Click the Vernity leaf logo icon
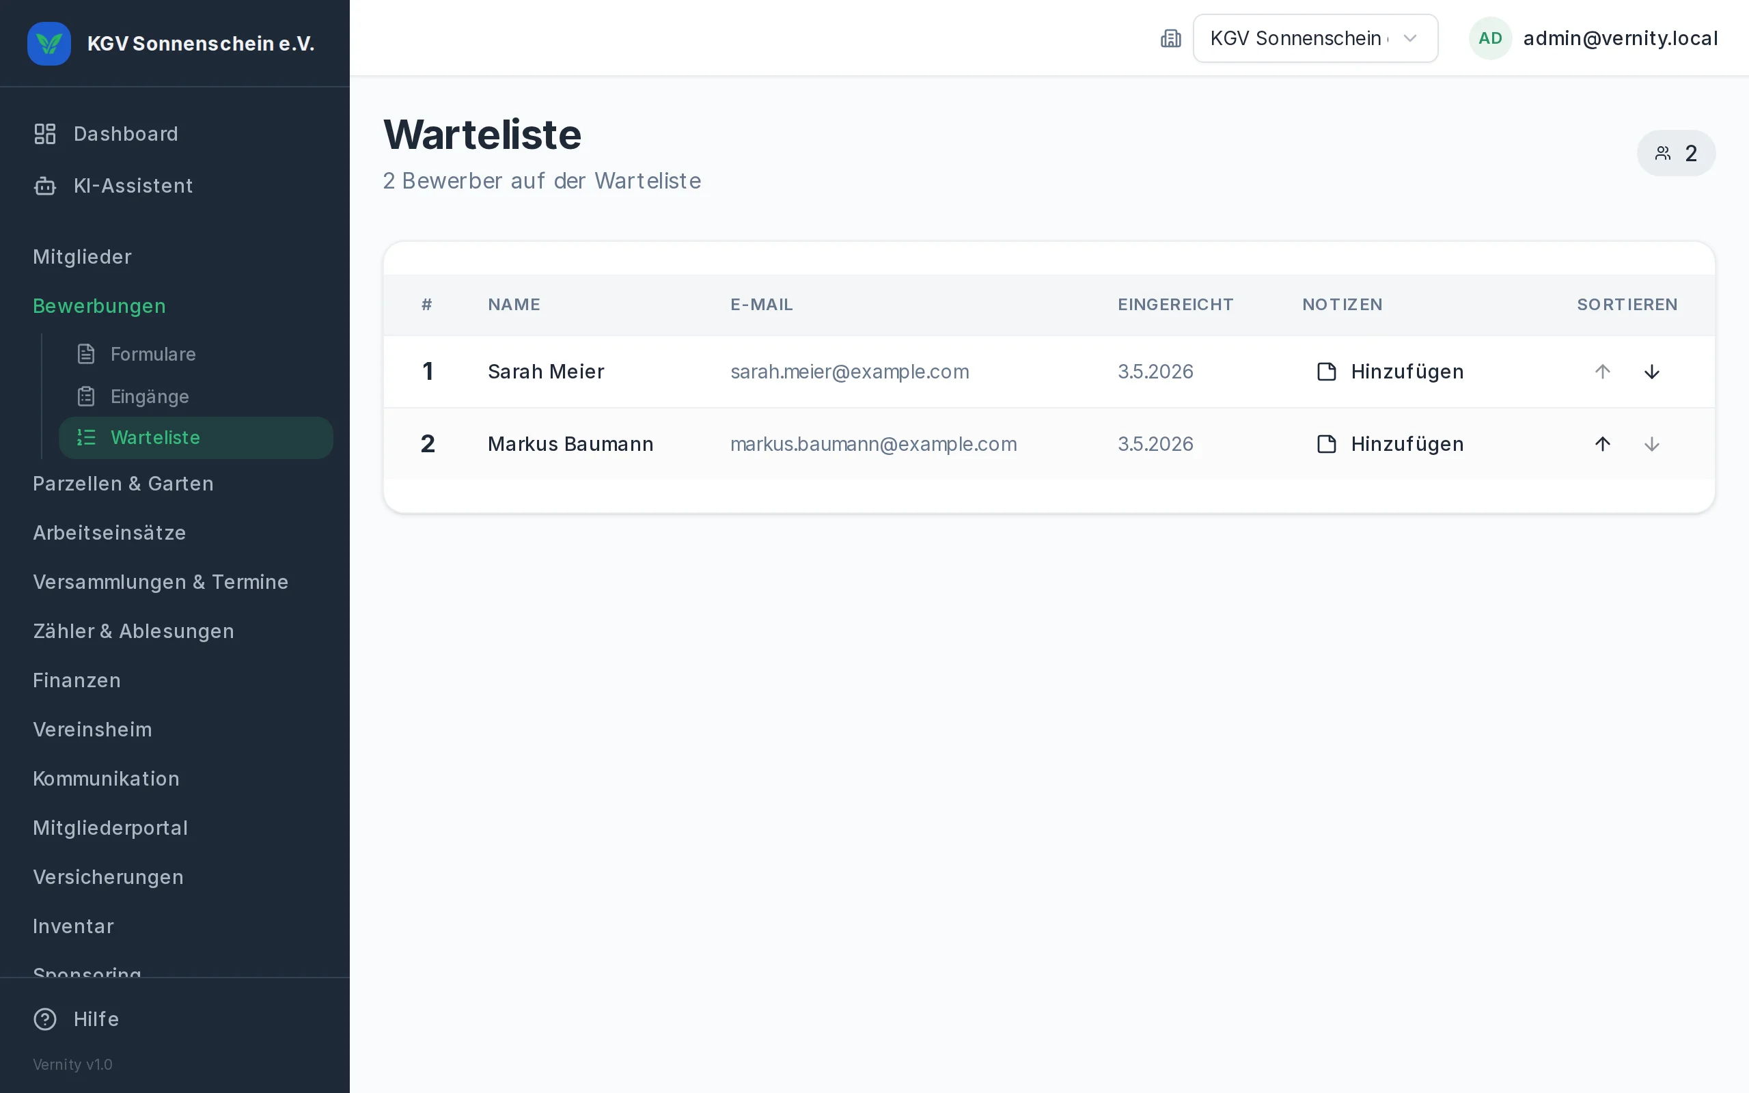This screenshot has height=1093, width=1749. [x=49, y=43]
